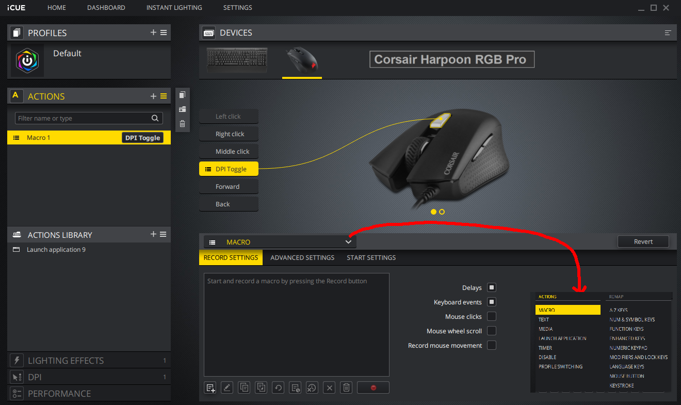Click the Revert button
681x405 pixels.
(643, 241)
